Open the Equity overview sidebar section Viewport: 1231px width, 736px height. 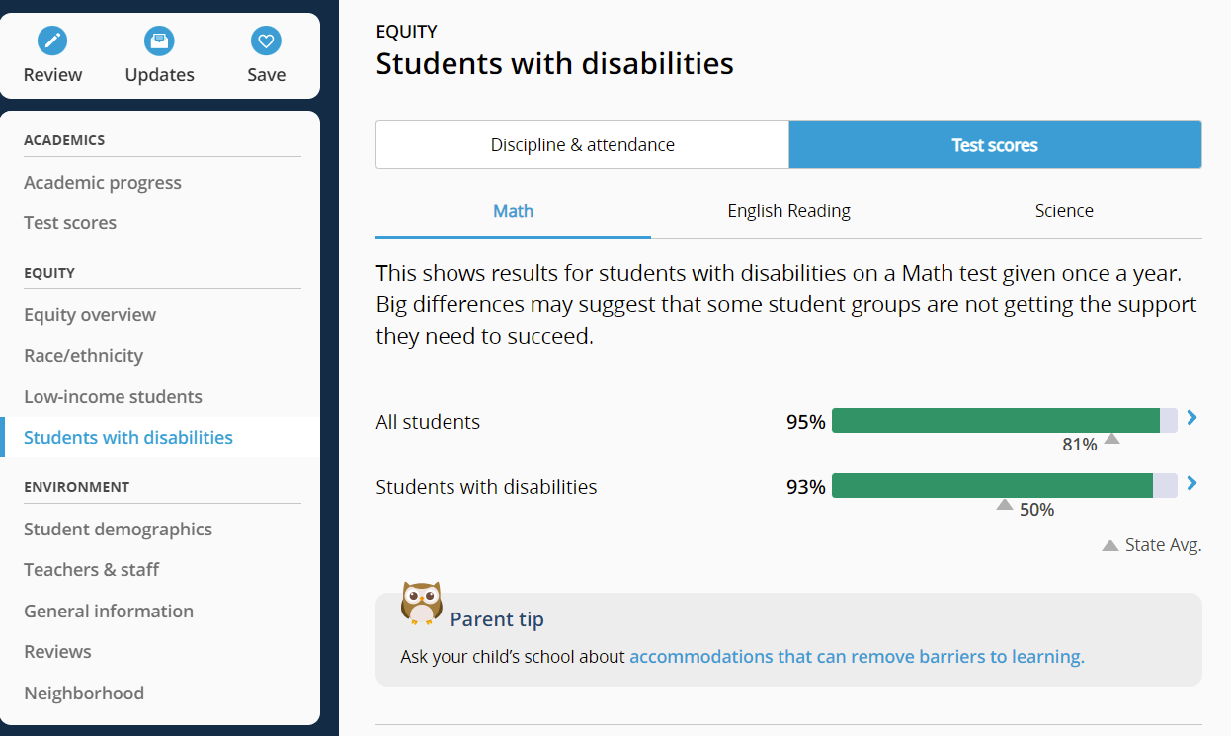(90, 315)
